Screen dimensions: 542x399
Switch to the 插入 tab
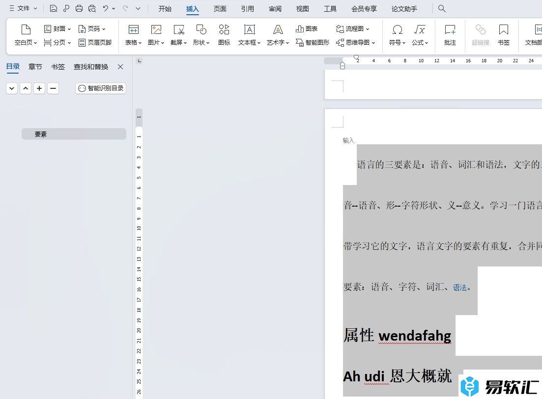pos(193,9)
